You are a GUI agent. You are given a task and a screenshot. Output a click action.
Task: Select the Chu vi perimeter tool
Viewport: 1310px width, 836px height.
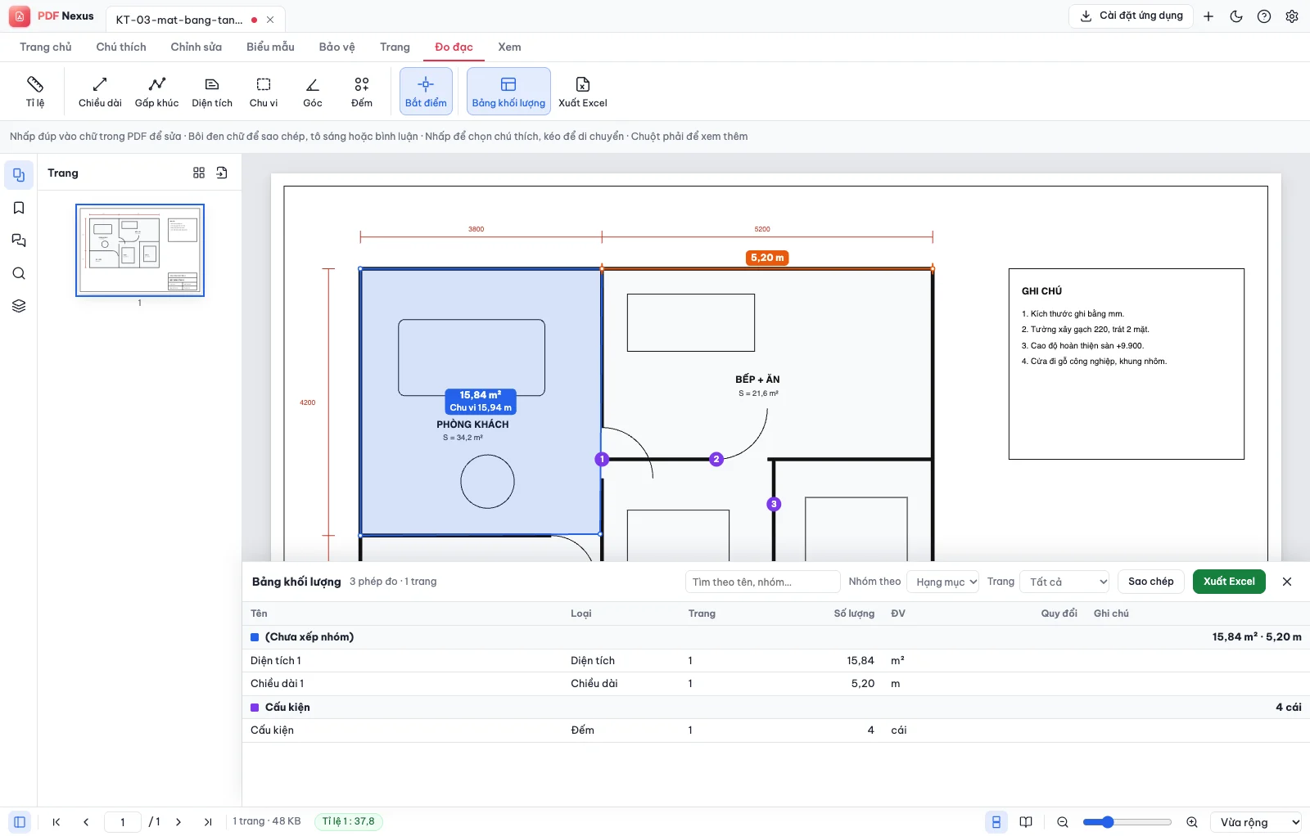pos(264,92)
